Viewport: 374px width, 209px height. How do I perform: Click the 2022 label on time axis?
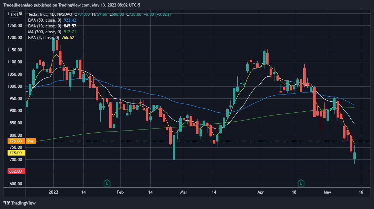[53, 192]
